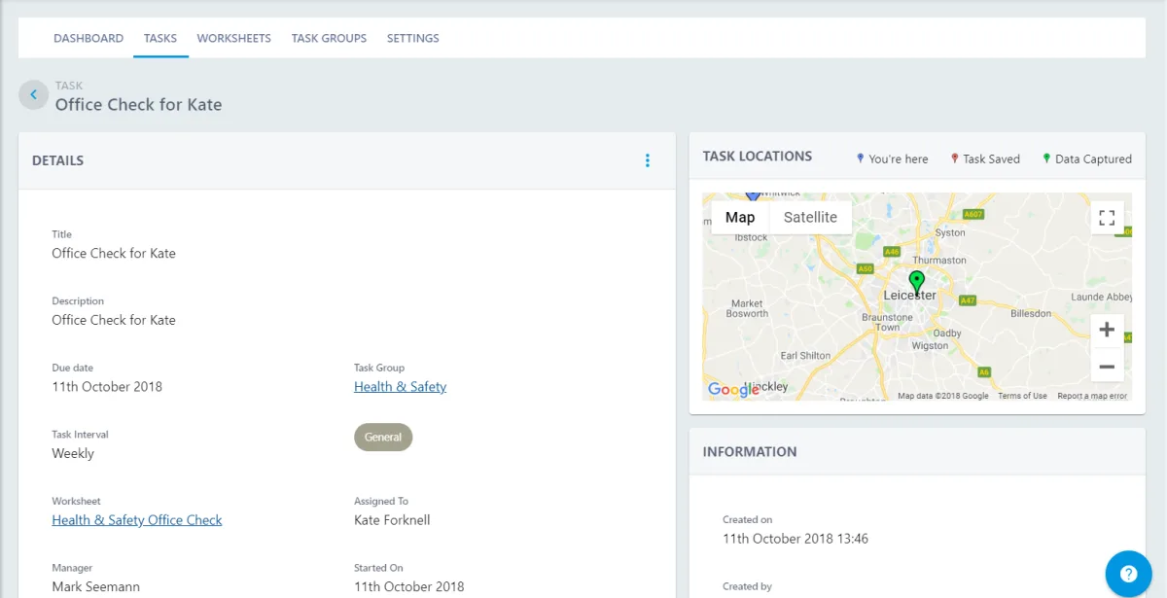
Task: Open the Task Groups tab
Action: tap(329, 39)
